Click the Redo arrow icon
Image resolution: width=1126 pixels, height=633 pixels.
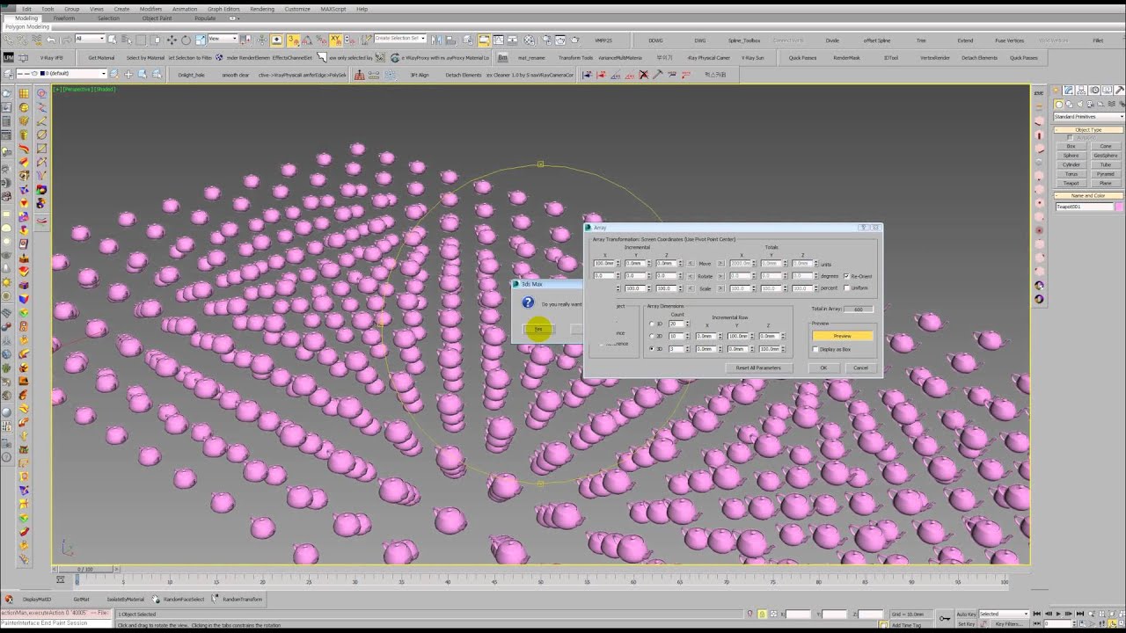point(66,39)
